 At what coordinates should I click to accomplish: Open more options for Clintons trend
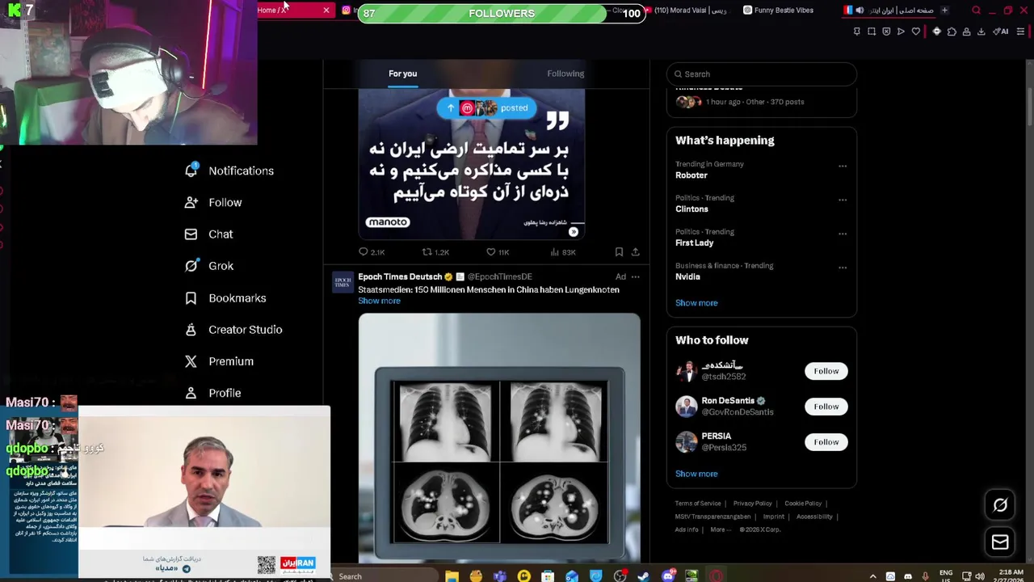(843, 200)
